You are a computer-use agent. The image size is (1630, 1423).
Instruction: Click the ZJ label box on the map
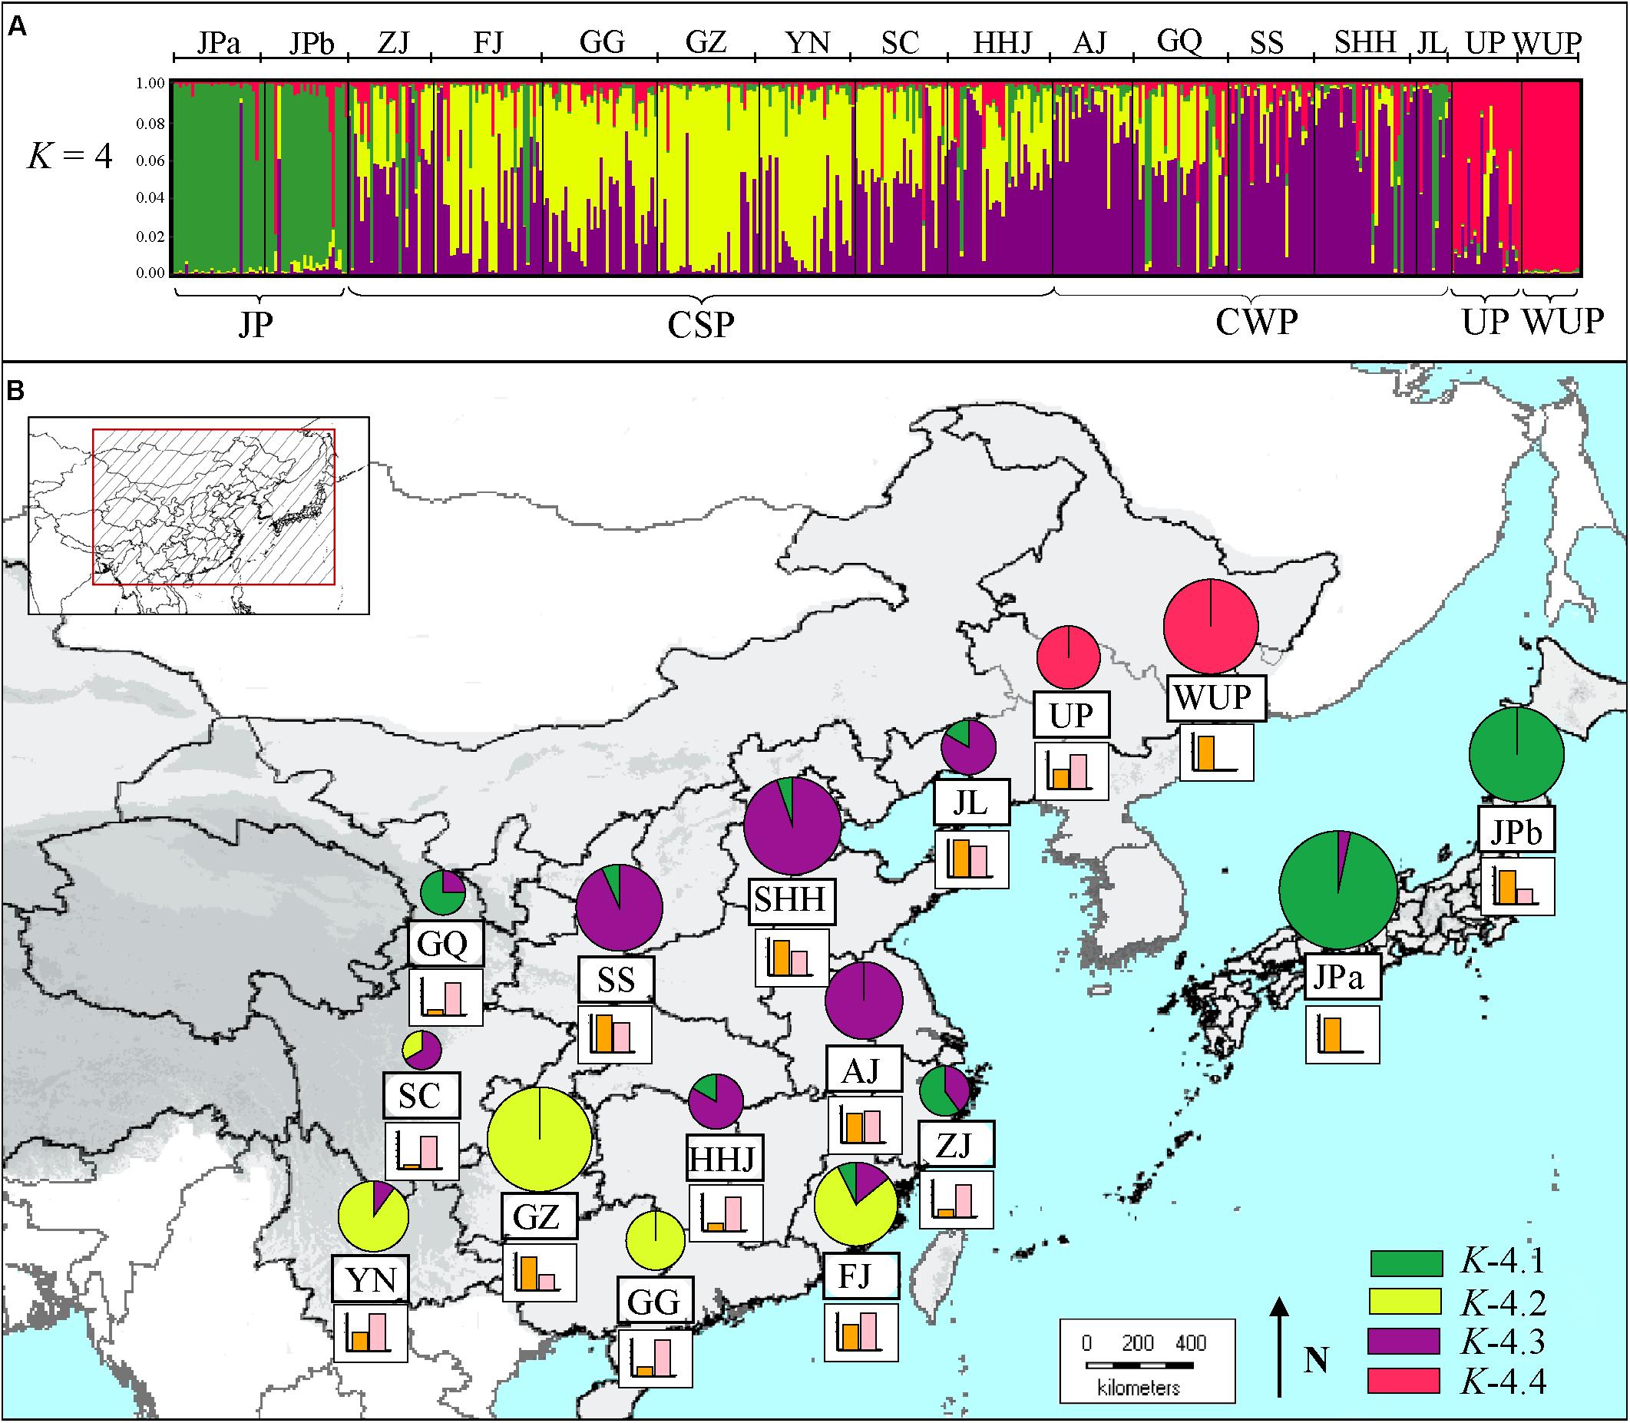point(956,1145)
